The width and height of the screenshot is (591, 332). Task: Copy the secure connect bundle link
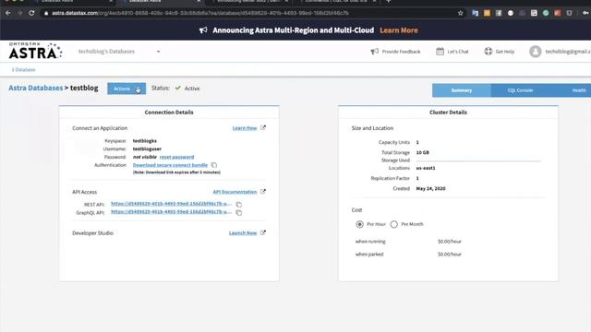214,165
